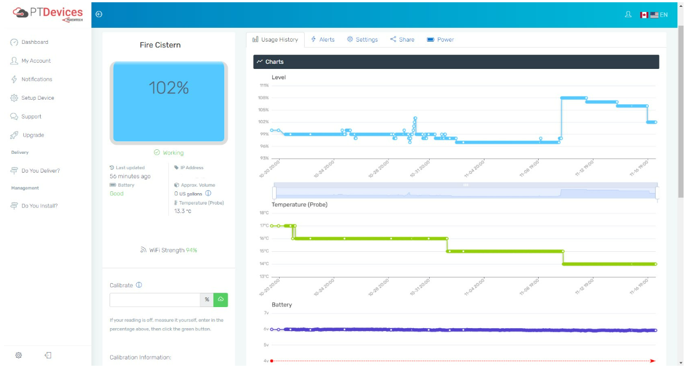Click the Management section label
The width and height of the screenshot is (687, 372).
pos(25,188)
